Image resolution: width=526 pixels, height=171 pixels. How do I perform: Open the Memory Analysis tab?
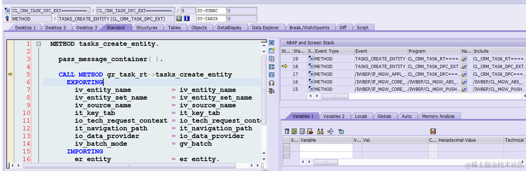pyautogui.click(x=438, y=116)
